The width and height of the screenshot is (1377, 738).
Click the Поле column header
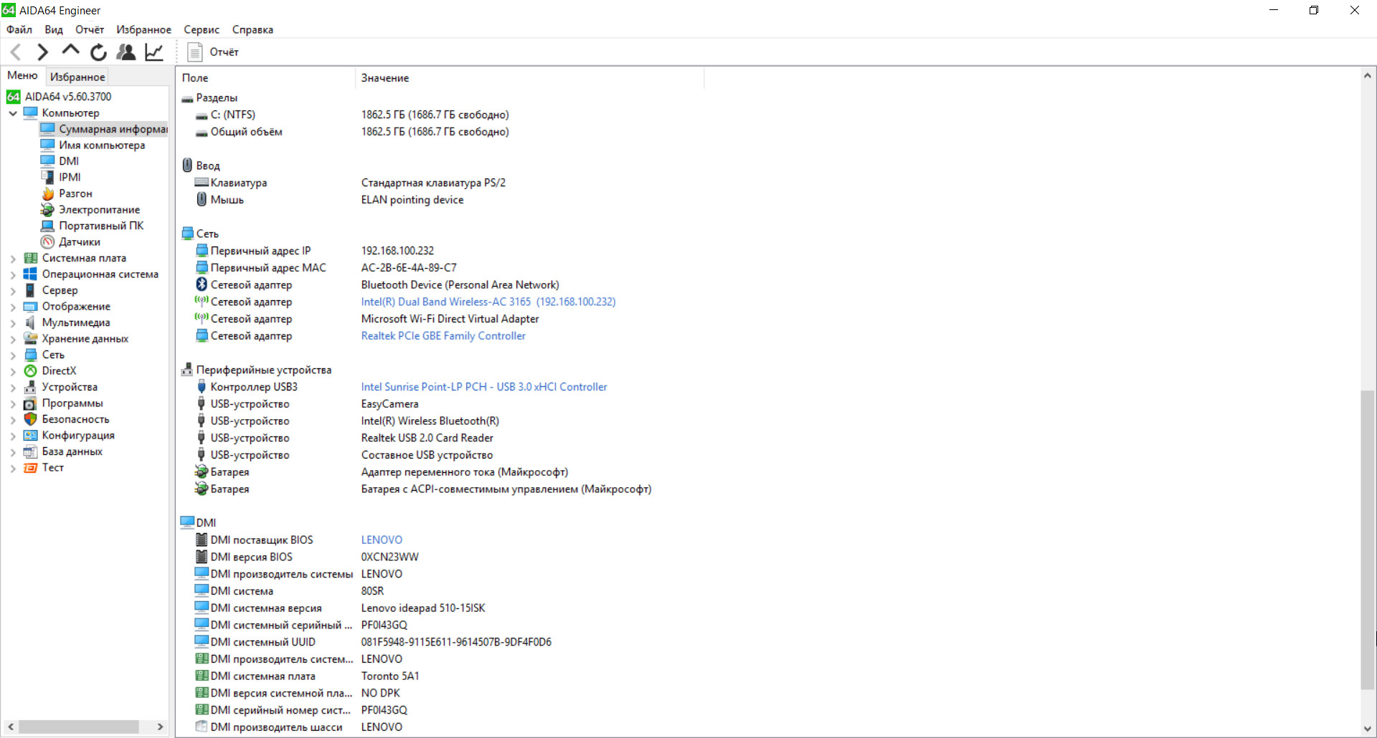(x=266, y=78)
